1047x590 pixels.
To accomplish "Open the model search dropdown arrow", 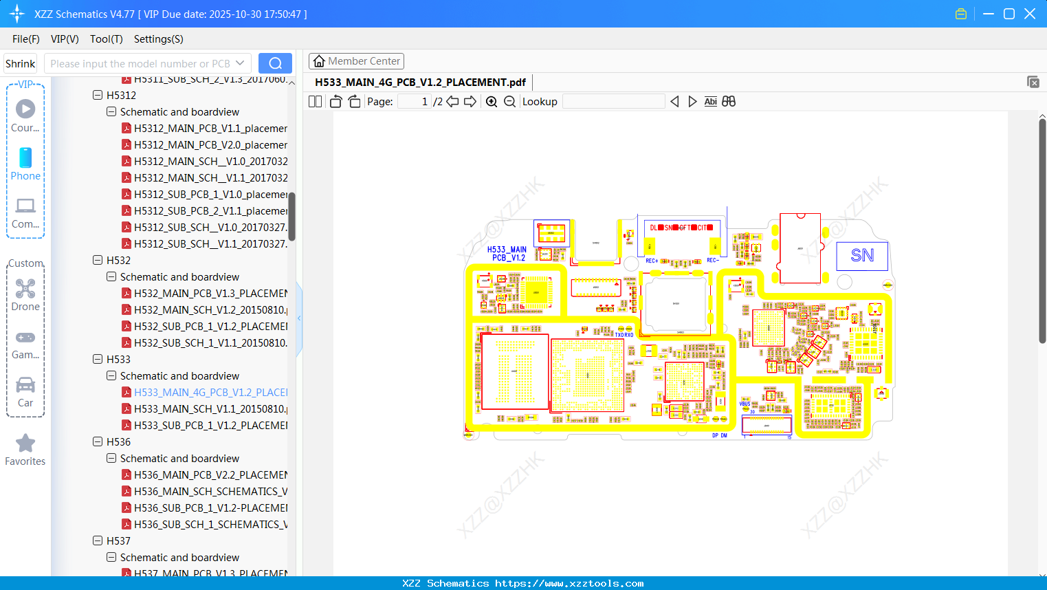I will click(239, 63).
